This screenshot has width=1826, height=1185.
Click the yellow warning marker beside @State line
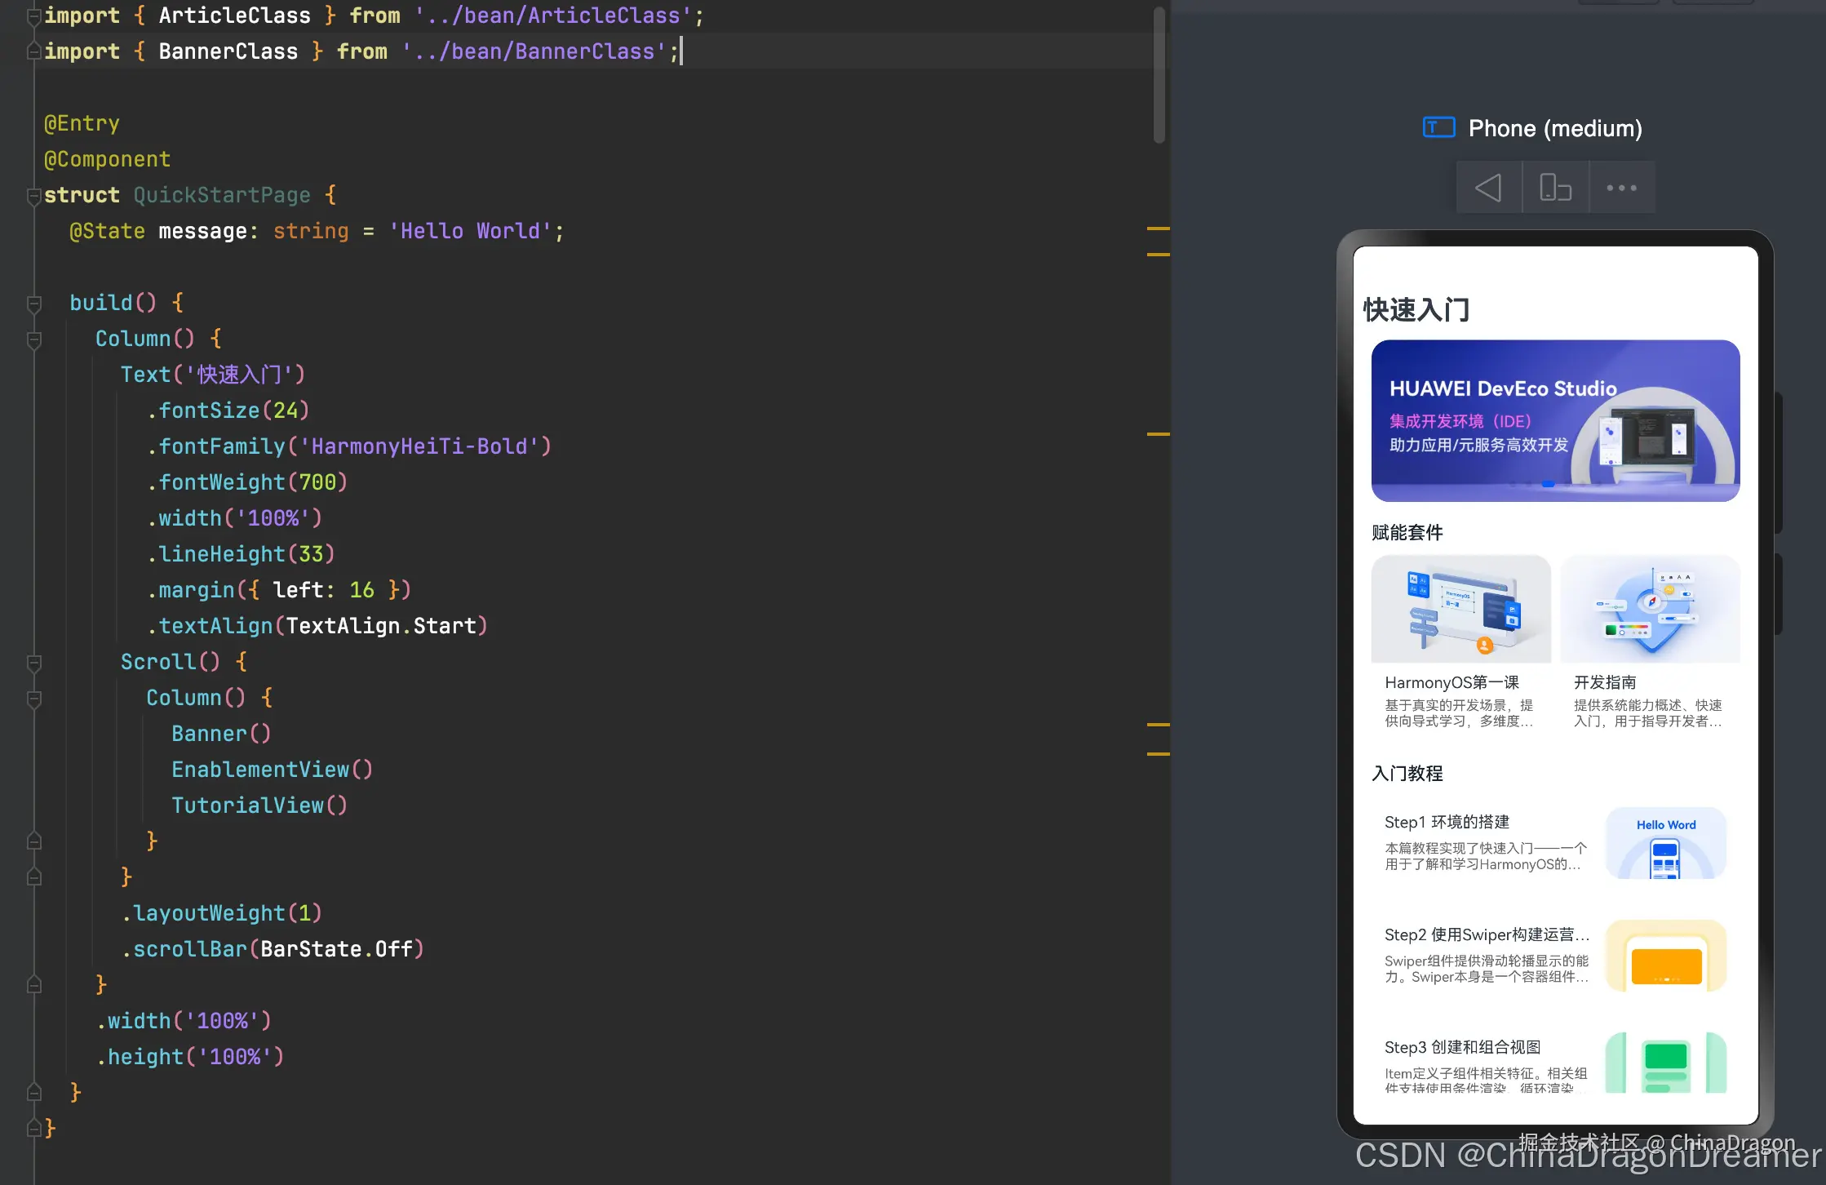tap(1158, 229)
